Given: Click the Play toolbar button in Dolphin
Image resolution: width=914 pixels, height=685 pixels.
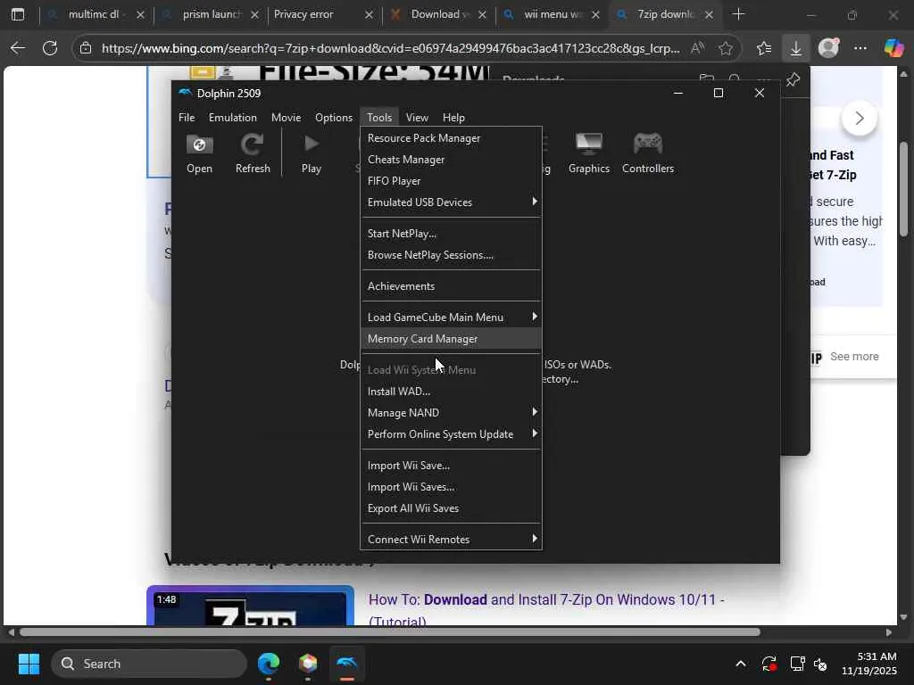Looking at the screenshot, I should [x=312, y=153].
